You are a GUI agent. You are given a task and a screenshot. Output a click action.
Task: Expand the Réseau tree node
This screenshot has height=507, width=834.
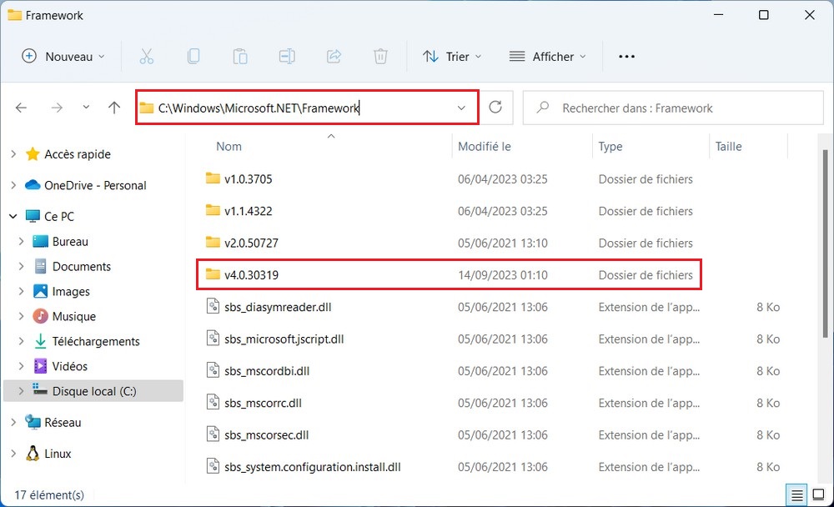[x=13, y=423]
